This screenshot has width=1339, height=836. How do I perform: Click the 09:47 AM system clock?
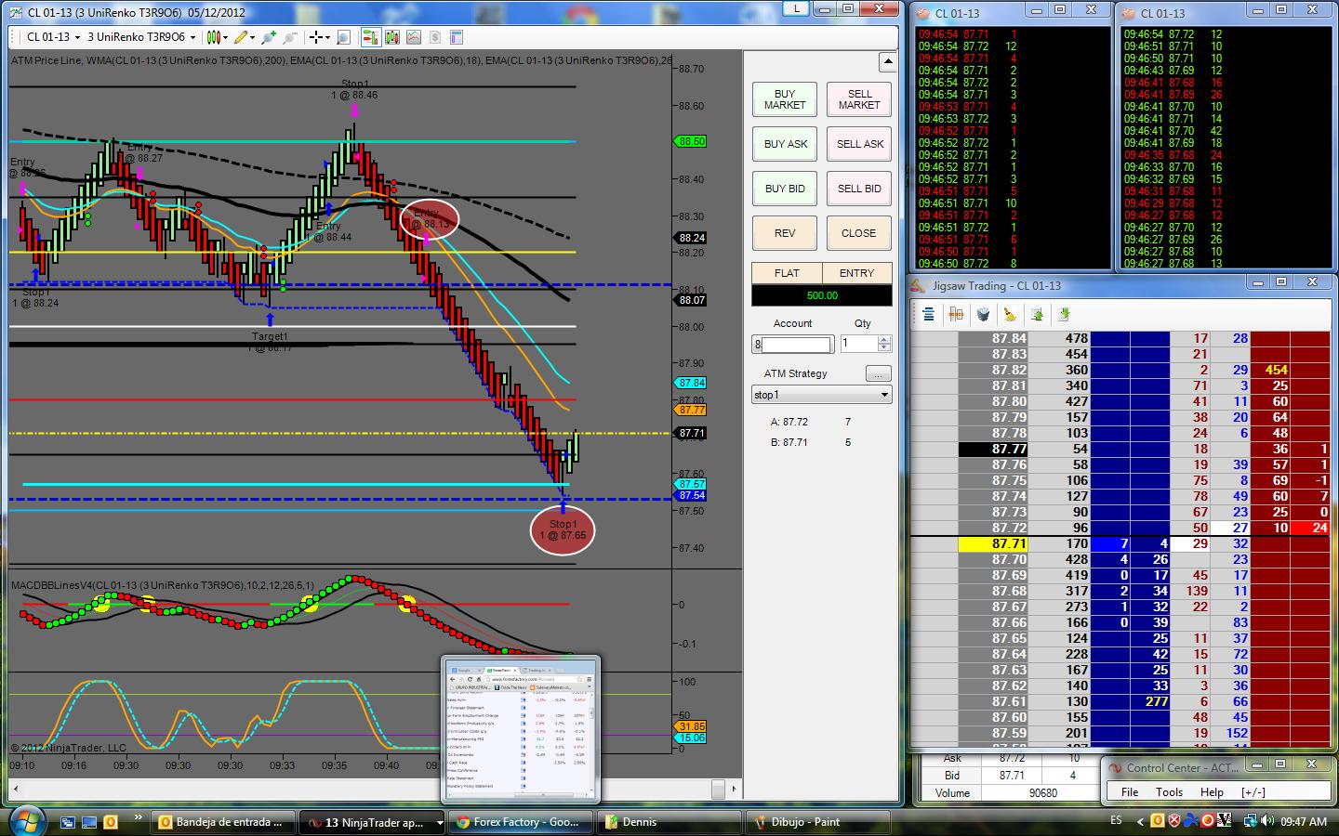[1304, 821]
